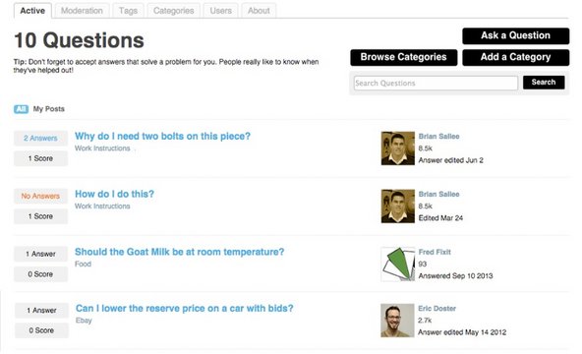Click Brian Sallee's avatar next to 'How do I do this?'
582x354 pixels.
pos(397,206)
